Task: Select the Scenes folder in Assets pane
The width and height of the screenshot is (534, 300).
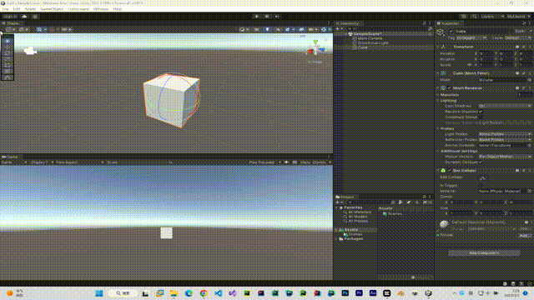Action: [x=392, y=213]
